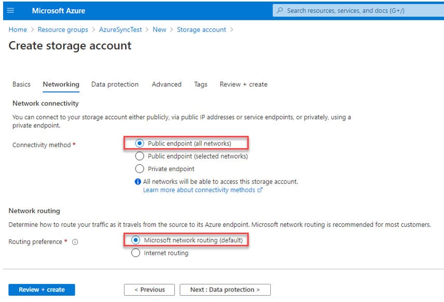Click the Routing preference info icon
The width and height of the screenshot is (444, 302).
tap(75, 242)
